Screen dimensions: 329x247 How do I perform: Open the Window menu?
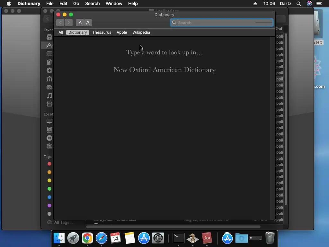tap(114, 4)
